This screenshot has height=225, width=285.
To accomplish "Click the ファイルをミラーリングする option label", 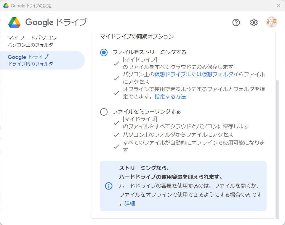I will (x=147, y=111).
